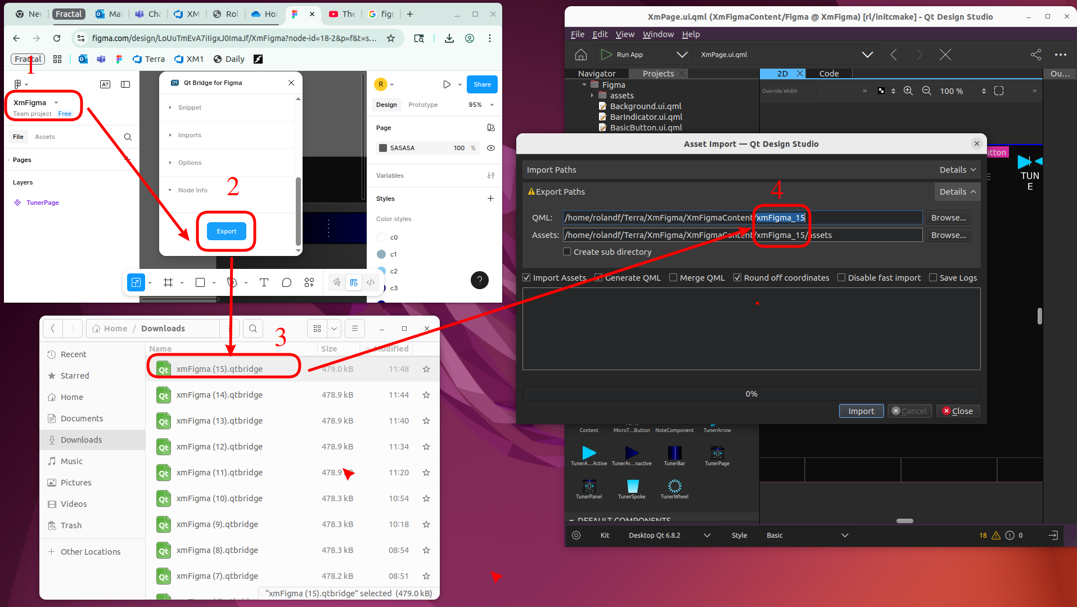Enable Disable fast import checkbox
The width and height of the screenshot is (1077, 607).
tap(841, 278)
